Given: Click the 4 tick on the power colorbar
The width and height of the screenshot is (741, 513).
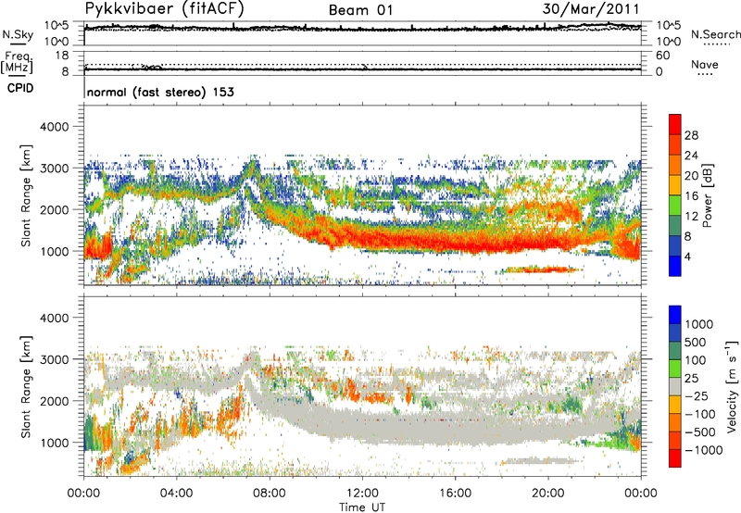Looking at the screenshot, I should tap(688, 256).
